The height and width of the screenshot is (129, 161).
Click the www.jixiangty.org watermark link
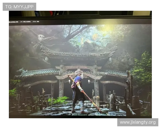point(137,123)
